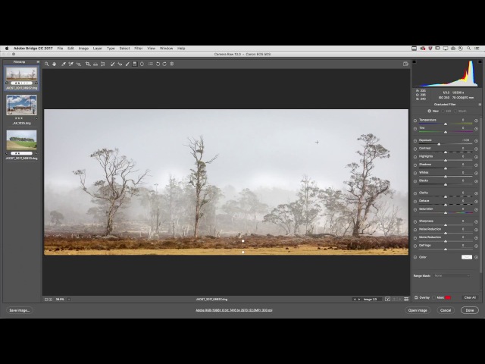Select the Edit radio button
Image resolution: width=485 pixels, height=364 pixels.
click(x=443, y=111)
